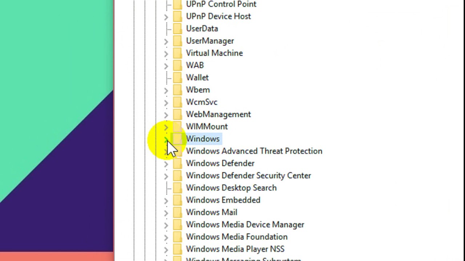Select the 'Windows Media Foundation' label
Screen dimensions: 465x261
(x=236, y=237)
